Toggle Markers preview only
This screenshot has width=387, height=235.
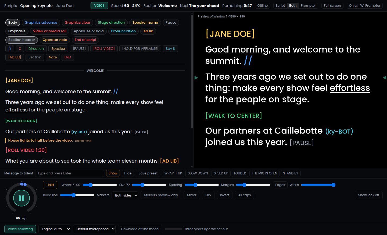click(x=161, y=195)
